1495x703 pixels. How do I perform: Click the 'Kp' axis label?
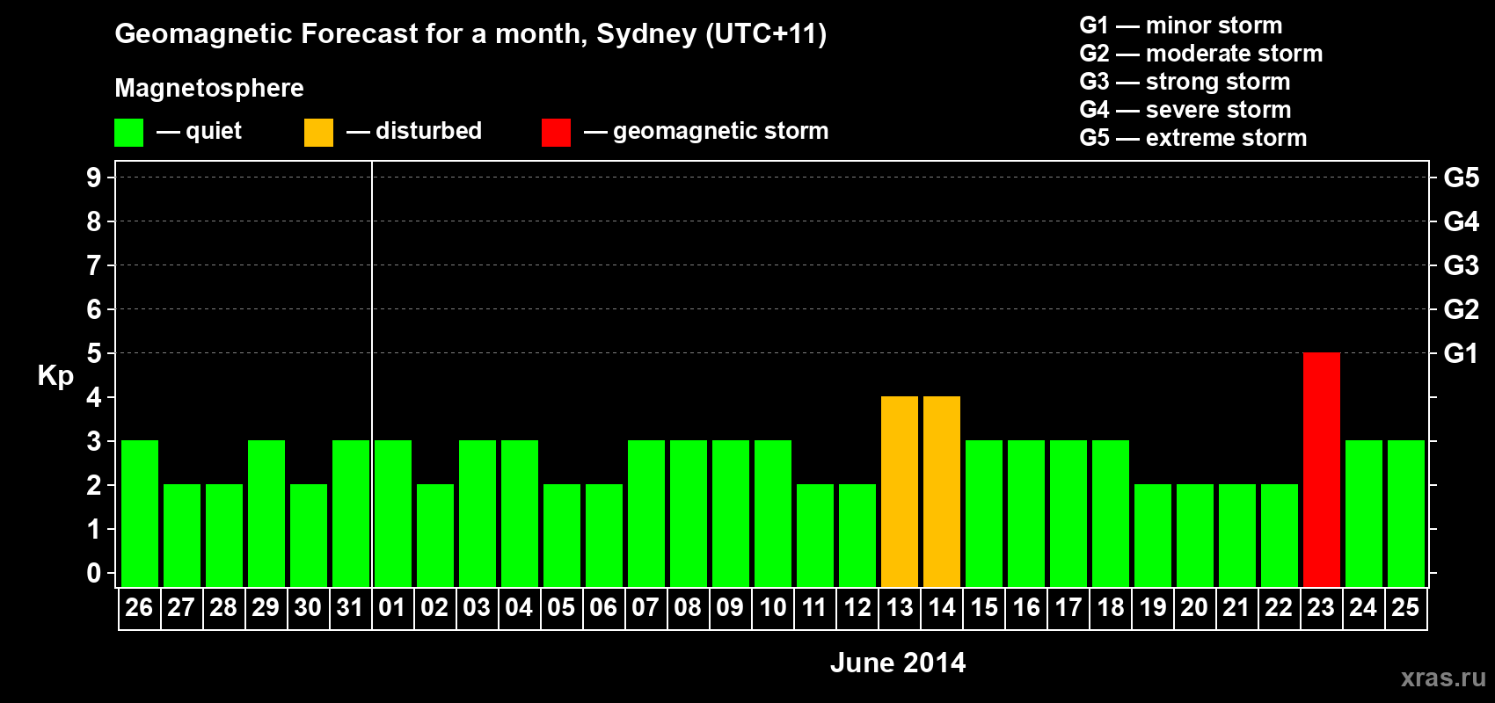(55, 376)
